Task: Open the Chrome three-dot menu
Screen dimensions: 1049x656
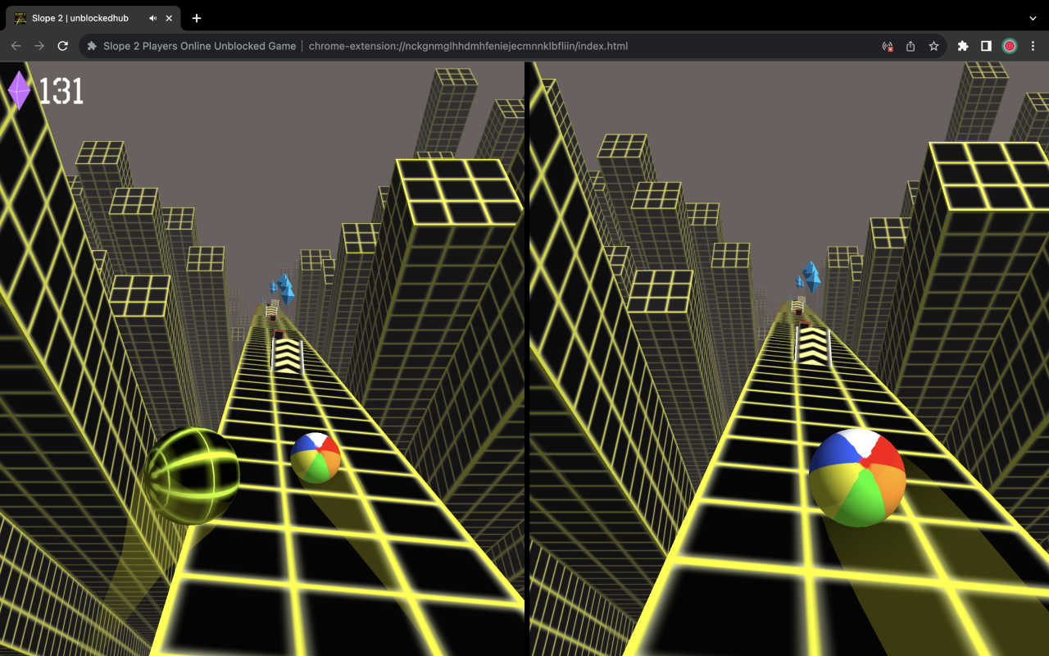Action: 1033,46
